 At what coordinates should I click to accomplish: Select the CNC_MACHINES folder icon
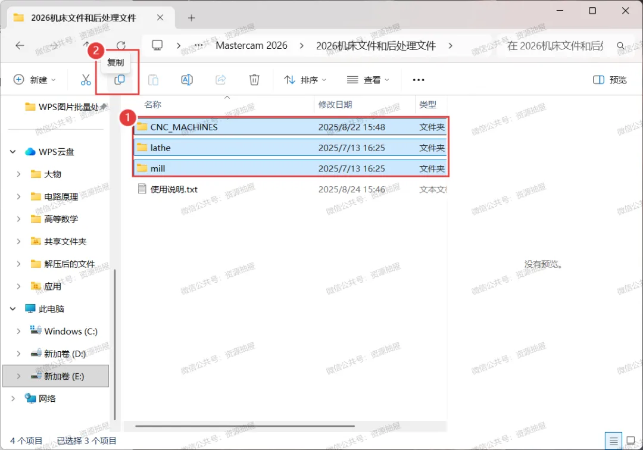coord(142,127)
